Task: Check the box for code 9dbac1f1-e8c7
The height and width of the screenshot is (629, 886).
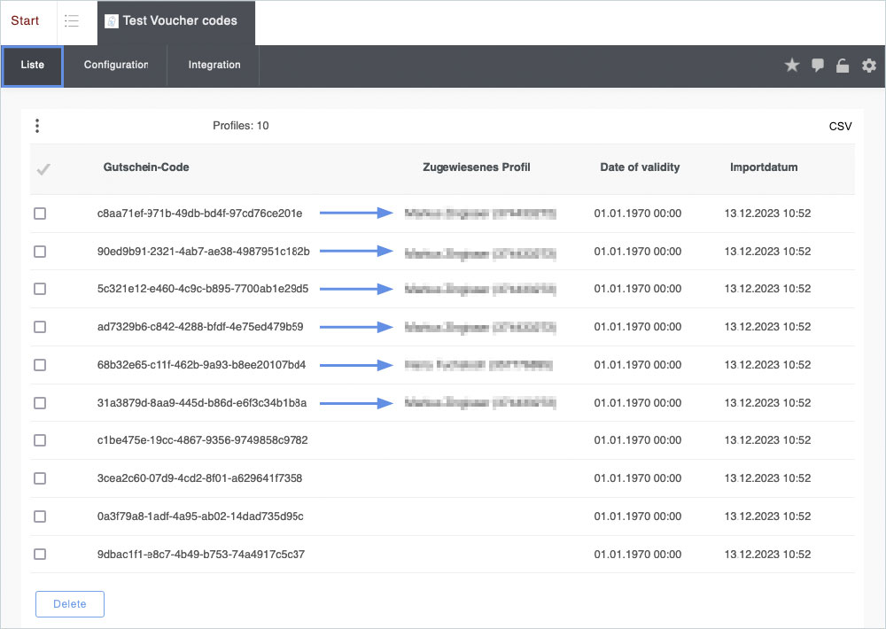Action: 40,554
